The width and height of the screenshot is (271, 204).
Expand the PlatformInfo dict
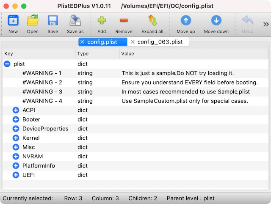pyautogui.click(x=16, y=165)
